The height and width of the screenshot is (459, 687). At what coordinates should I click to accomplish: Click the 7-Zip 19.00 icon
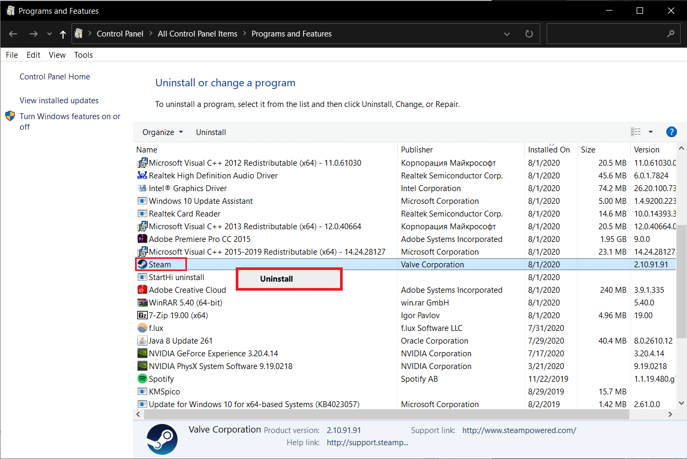(142, 316)
